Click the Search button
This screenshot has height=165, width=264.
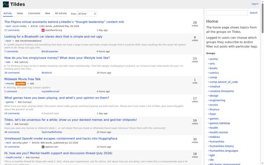[x=254, y=13]
